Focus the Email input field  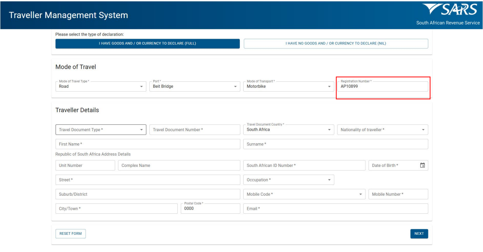(336, 209)
